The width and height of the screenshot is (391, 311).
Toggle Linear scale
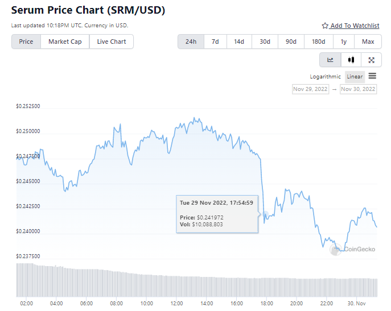pyautogui.click(x=355, y=77)
